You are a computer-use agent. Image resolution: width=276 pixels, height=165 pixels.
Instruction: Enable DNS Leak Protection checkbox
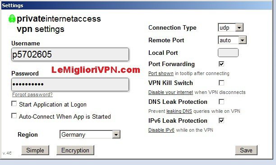[221, 102]
